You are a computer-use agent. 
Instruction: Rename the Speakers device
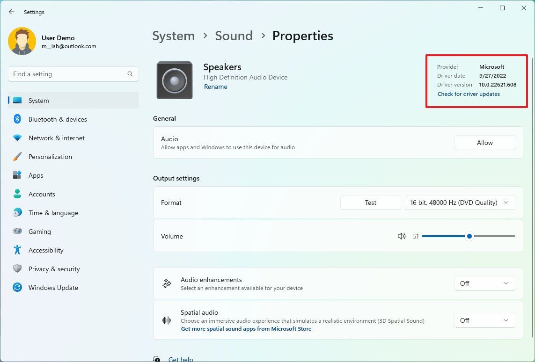[x=215, y=86]
